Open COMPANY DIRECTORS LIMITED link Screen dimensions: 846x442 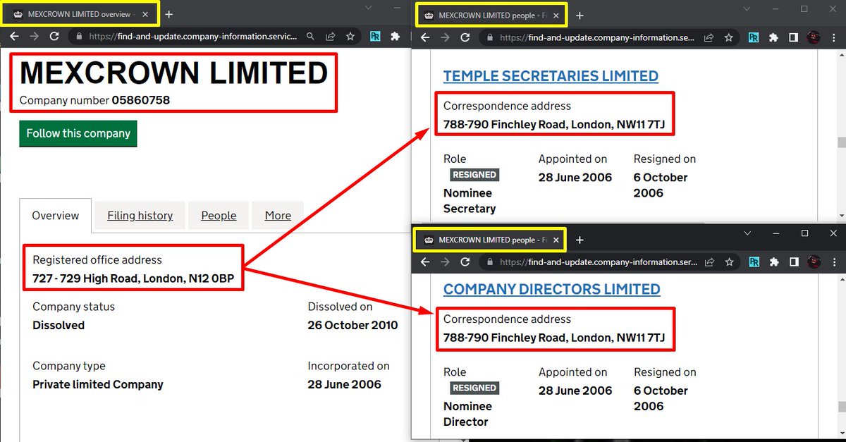[552, 289]
